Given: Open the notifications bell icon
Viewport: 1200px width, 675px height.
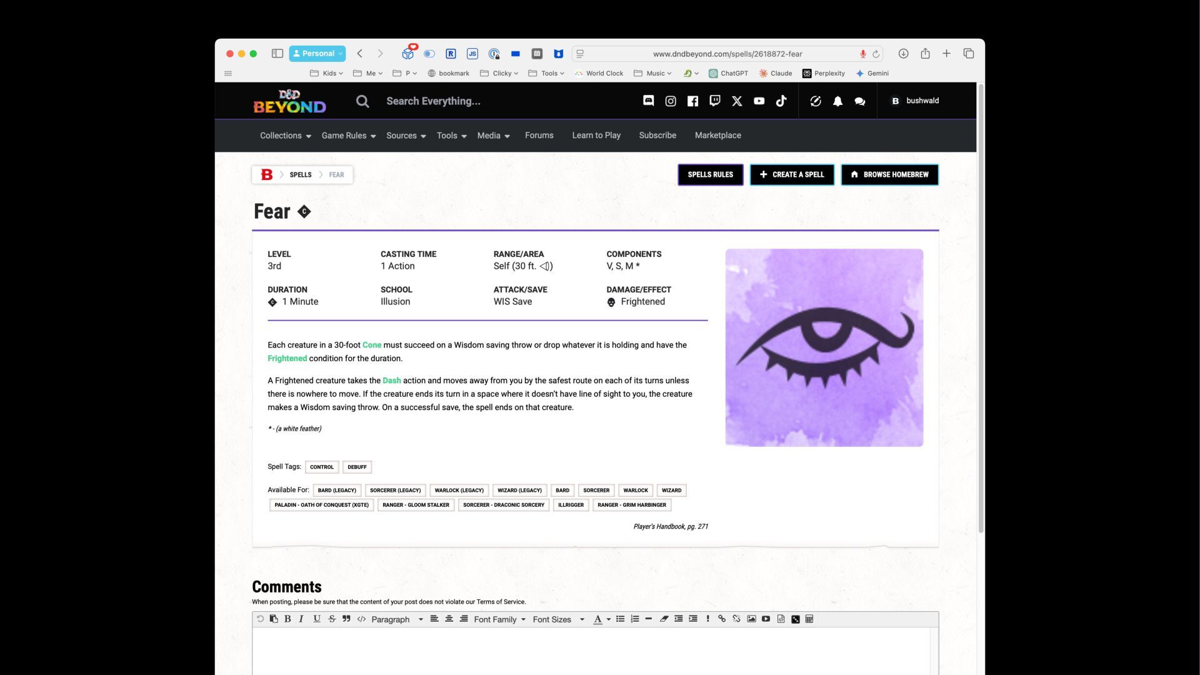Looking at the screenshot, I should (x=837, y=101).
